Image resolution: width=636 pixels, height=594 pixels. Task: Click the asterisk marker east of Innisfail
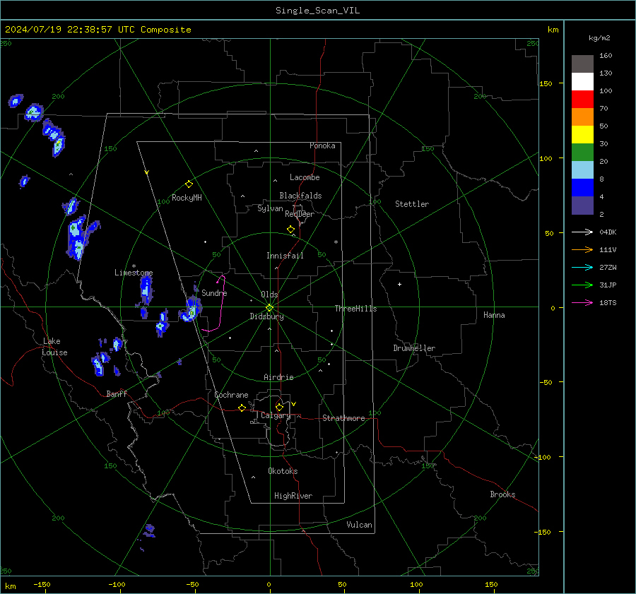[x=336, y=242]
